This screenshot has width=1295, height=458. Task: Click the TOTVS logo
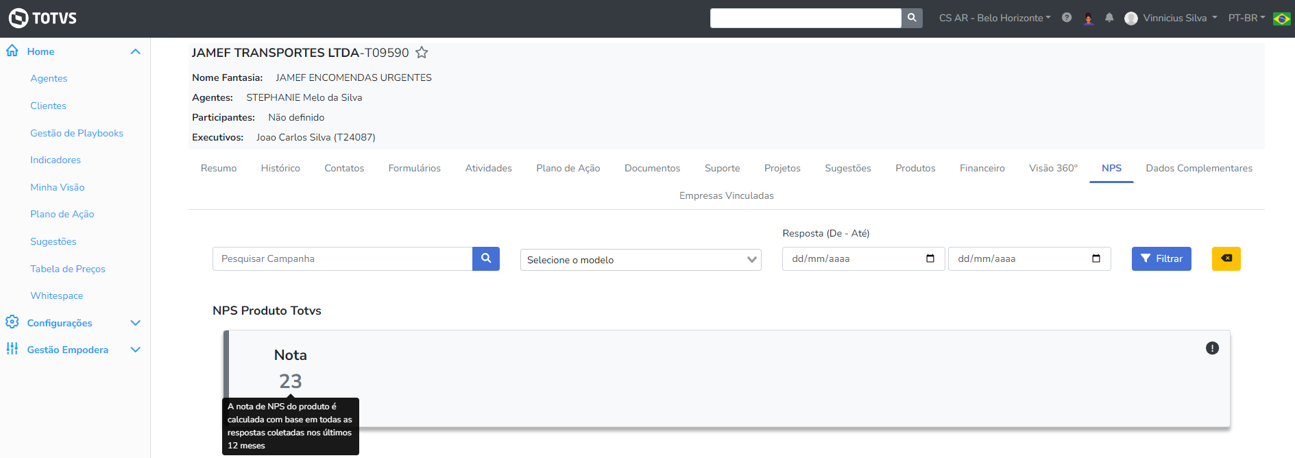click(43, 18)
